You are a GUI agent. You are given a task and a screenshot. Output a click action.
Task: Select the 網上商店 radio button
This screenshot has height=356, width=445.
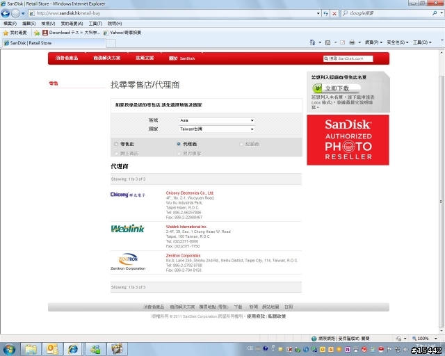116,153
